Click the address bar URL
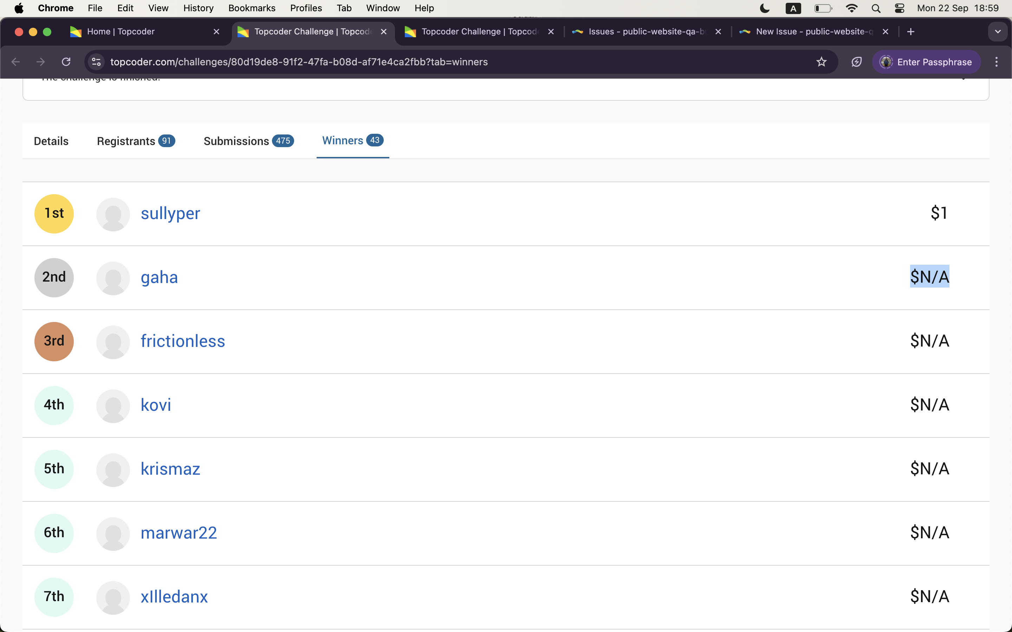The width and height of the screenshot is (1012, 632). tap(299, 62)
